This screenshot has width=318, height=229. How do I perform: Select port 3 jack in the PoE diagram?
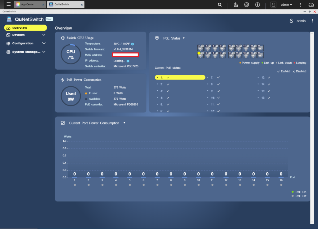208,55
